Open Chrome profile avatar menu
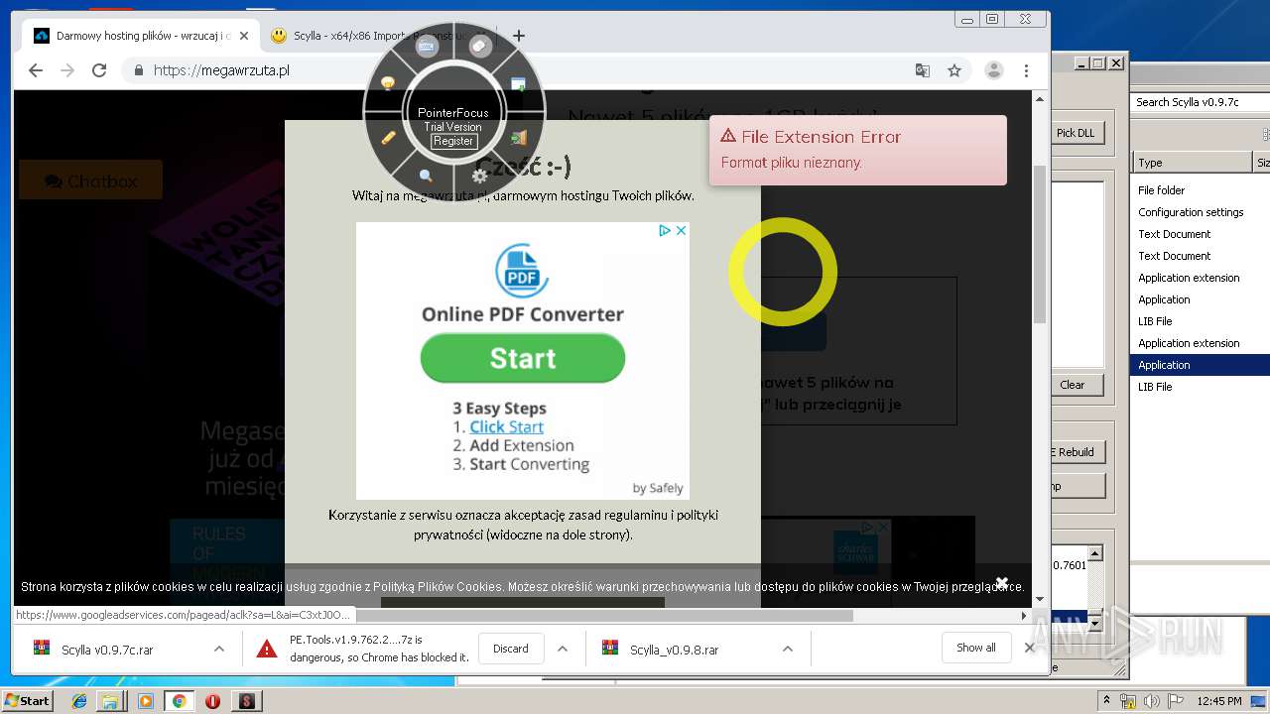This screenshot has height=714, width=1270. (993, 70)
